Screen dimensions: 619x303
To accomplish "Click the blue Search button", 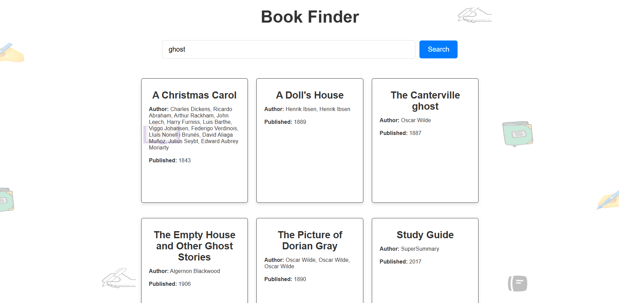I will pos(438,49).
